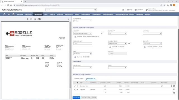
Task: Open the Support menu
Action: click(x=148, y=14)
